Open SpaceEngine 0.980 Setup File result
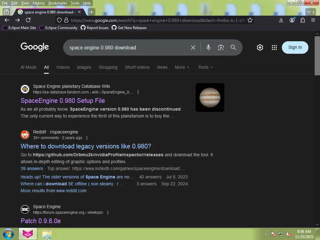320x240 pixels. point(62,101)
